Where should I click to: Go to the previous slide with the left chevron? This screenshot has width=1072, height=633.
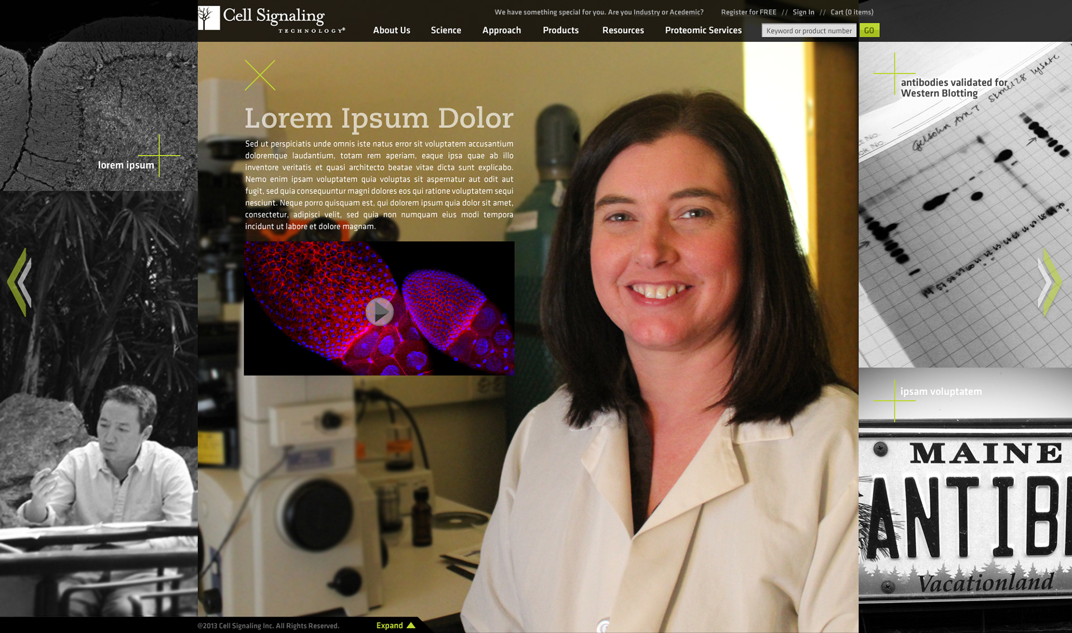20,282
